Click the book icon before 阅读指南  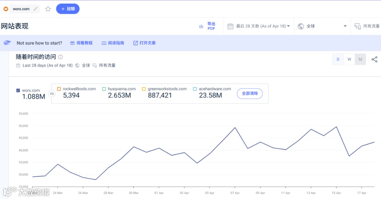[104, 43]
